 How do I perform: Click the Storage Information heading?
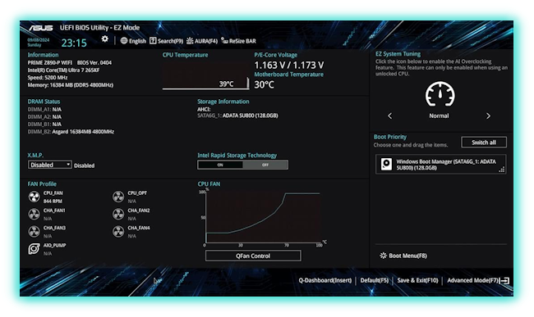(223, 102)
